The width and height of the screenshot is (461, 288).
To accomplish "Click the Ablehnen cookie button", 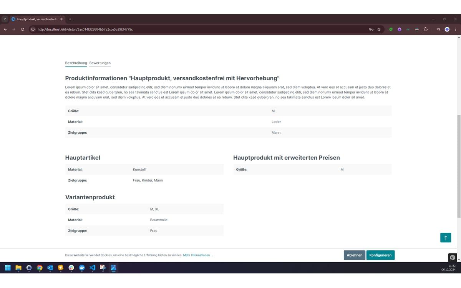I will pyautogui.click(x=355, y=255).
